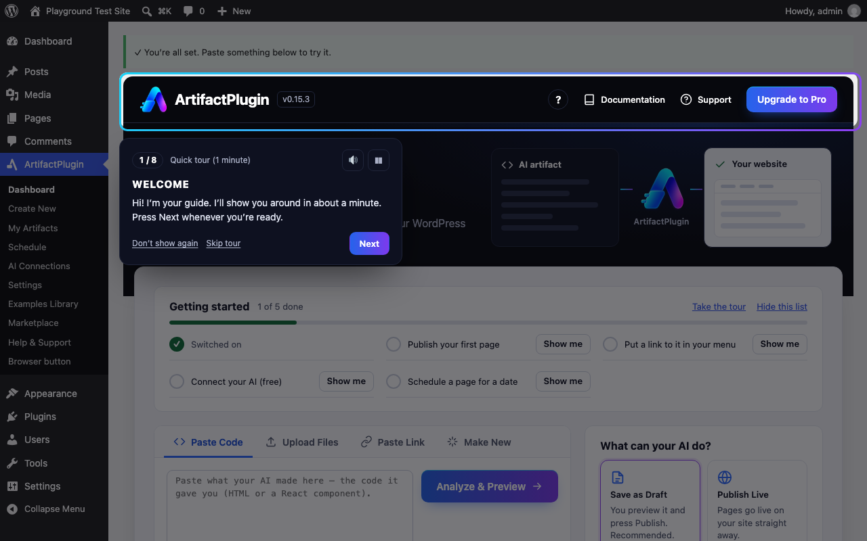Open the question mark help button
The width and height of the screenshot is (867, 541).
click(x=558, y=99)
